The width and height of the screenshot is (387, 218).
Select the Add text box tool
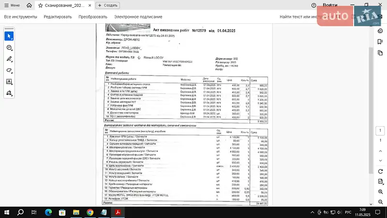click(9, 81)
